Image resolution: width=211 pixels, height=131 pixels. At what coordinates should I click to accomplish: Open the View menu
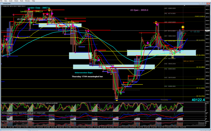(x=5, y=1)
